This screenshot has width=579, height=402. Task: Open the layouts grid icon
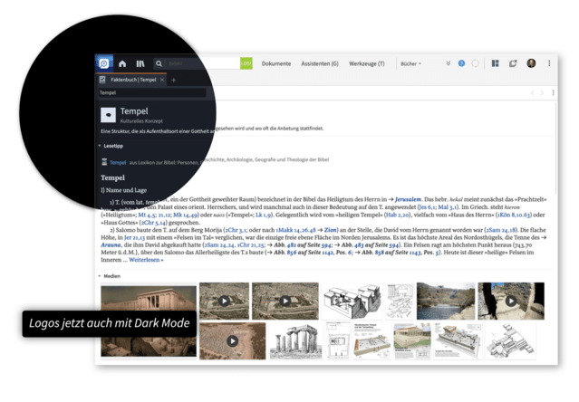click(x=496, y=63)
